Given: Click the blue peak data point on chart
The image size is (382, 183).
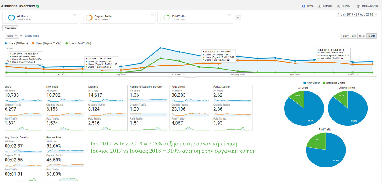Looking at the screenshot, I should pos(160,48).
